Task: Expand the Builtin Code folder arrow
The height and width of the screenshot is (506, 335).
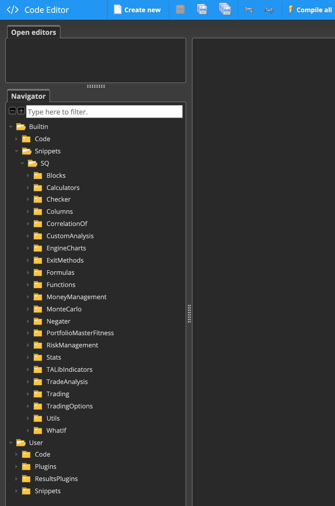Action: pyautogui.click(x=16, y=139)
